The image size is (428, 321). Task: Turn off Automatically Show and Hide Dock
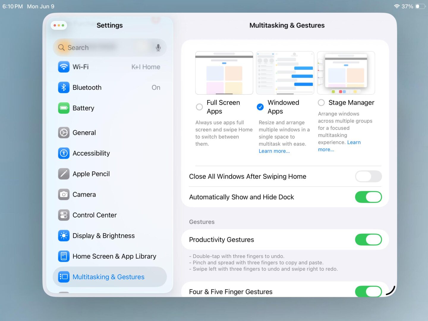coord(368,197)
